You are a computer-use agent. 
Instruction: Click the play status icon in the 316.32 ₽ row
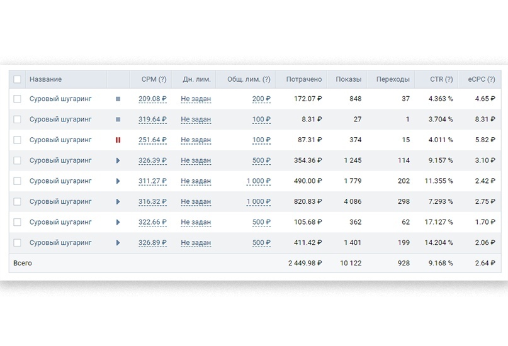pyautogui.click(x=118, y=202)
